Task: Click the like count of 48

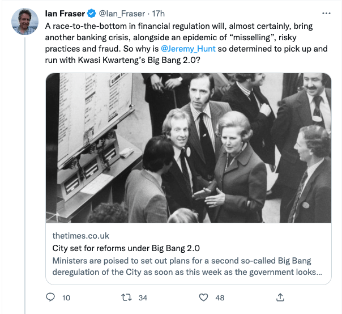Action: pos(220,297)
